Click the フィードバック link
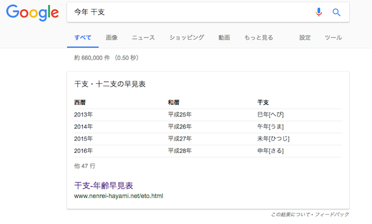 pos(334,214)
